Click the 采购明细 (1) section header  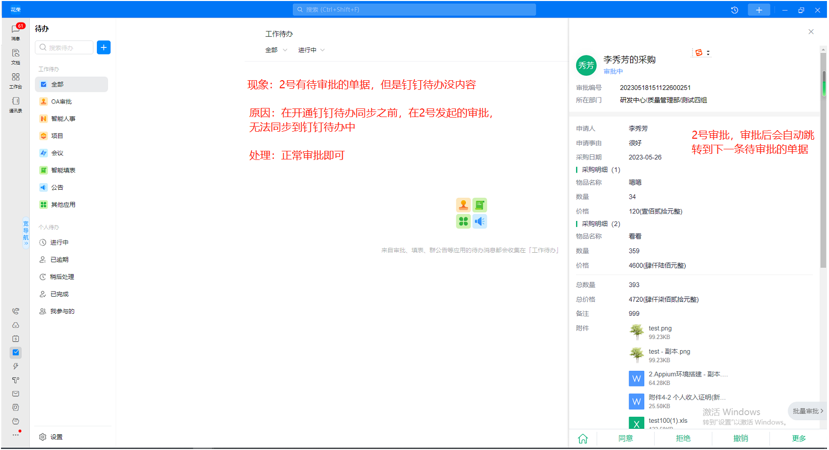600,170
